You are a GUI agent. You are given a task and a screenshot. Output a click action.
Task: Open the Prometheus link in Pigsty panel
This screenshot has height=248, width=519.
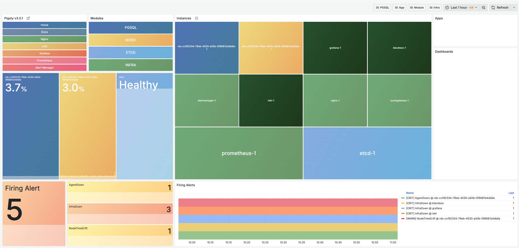coord(44,61)
